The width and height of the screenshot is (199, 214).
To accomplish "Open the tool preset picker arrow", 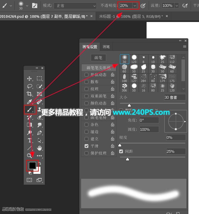I will (x=11, y=6).
